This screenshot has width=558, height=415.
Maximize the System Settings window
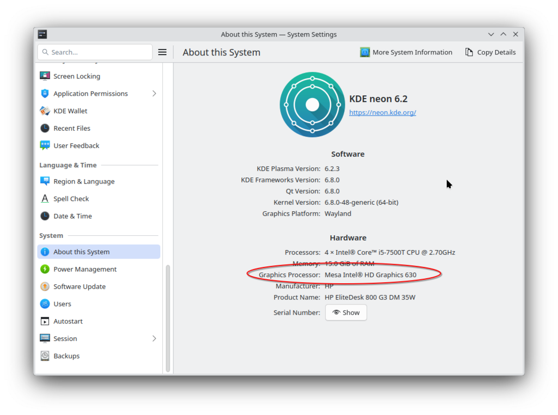tap(503, 34)
